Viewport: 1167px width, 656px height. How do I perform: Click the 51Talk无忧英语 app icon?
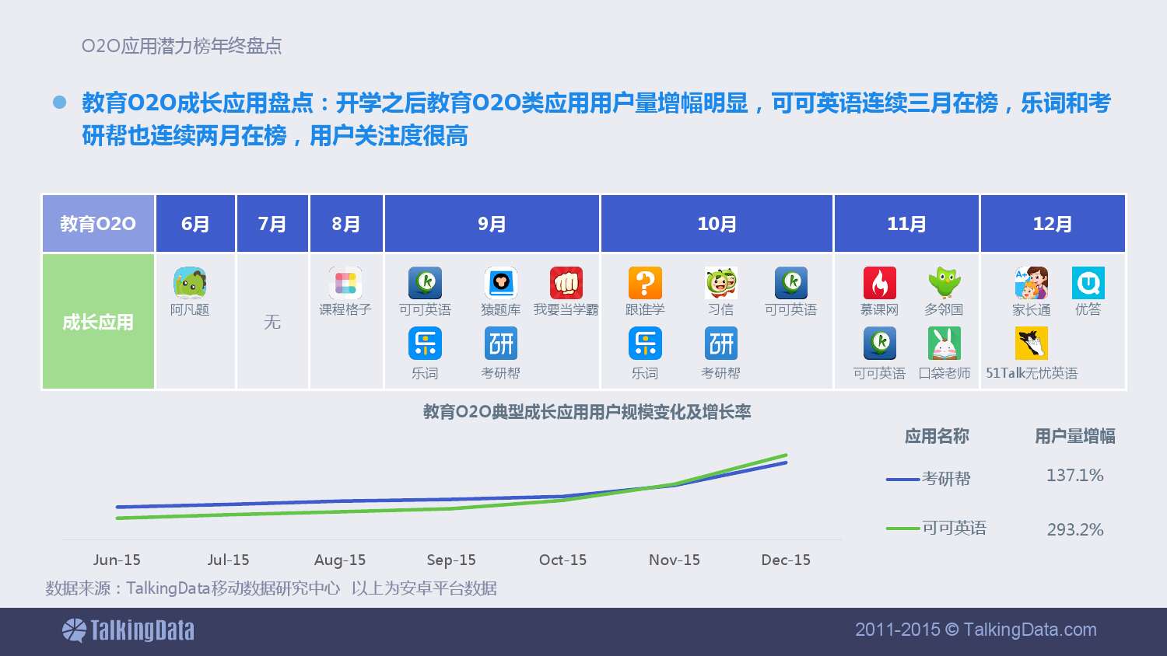pyautogui.click(x=1032, y=344)
